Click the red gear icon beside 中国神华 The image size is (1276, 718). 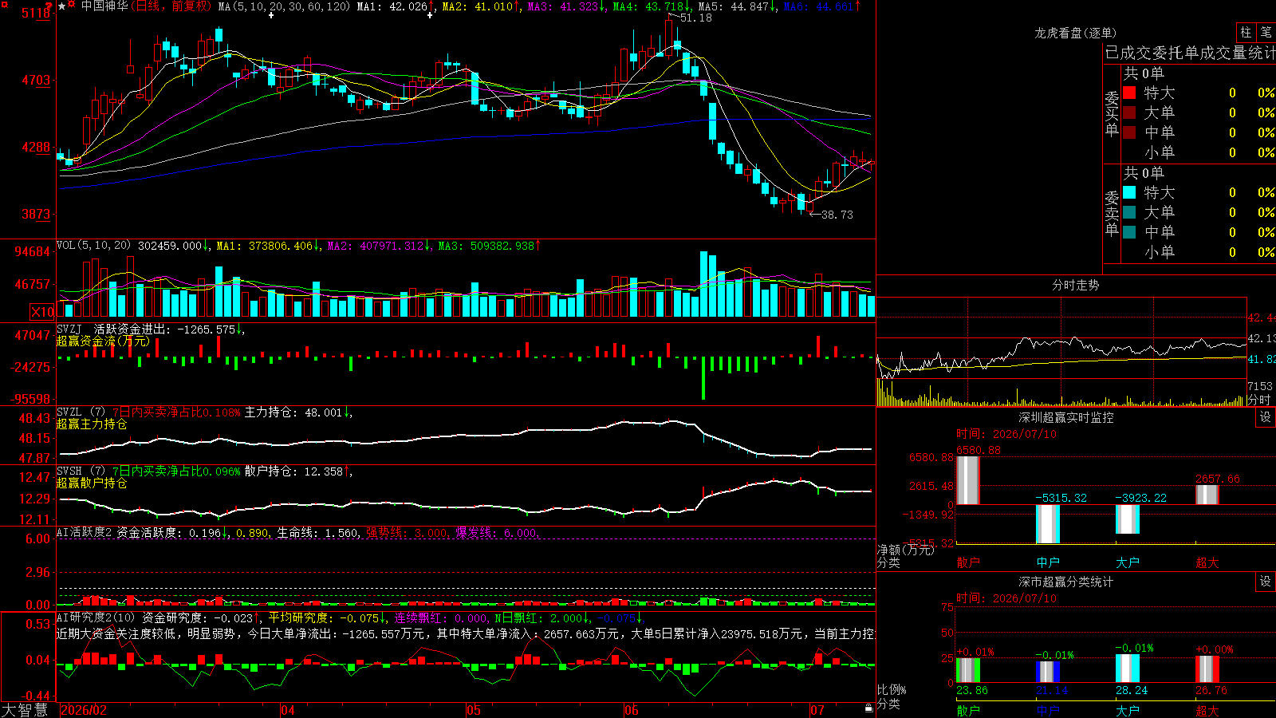[x=71, y=4]
